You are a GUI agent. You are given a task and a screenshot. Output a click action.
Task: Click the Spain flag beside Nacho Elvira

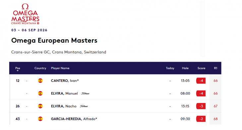pyautogui.click(x=40, y=106)
